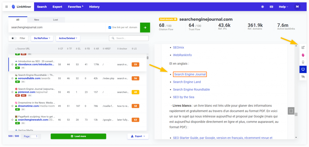Click the green arrow search submit button
The width and height of the screenshot is (309, 147).
click(x=145, y=27)
